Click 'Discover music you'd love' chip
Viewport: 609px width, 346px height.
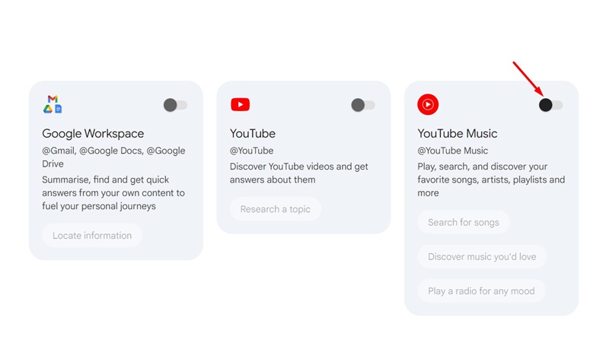(x=482, y=256)
